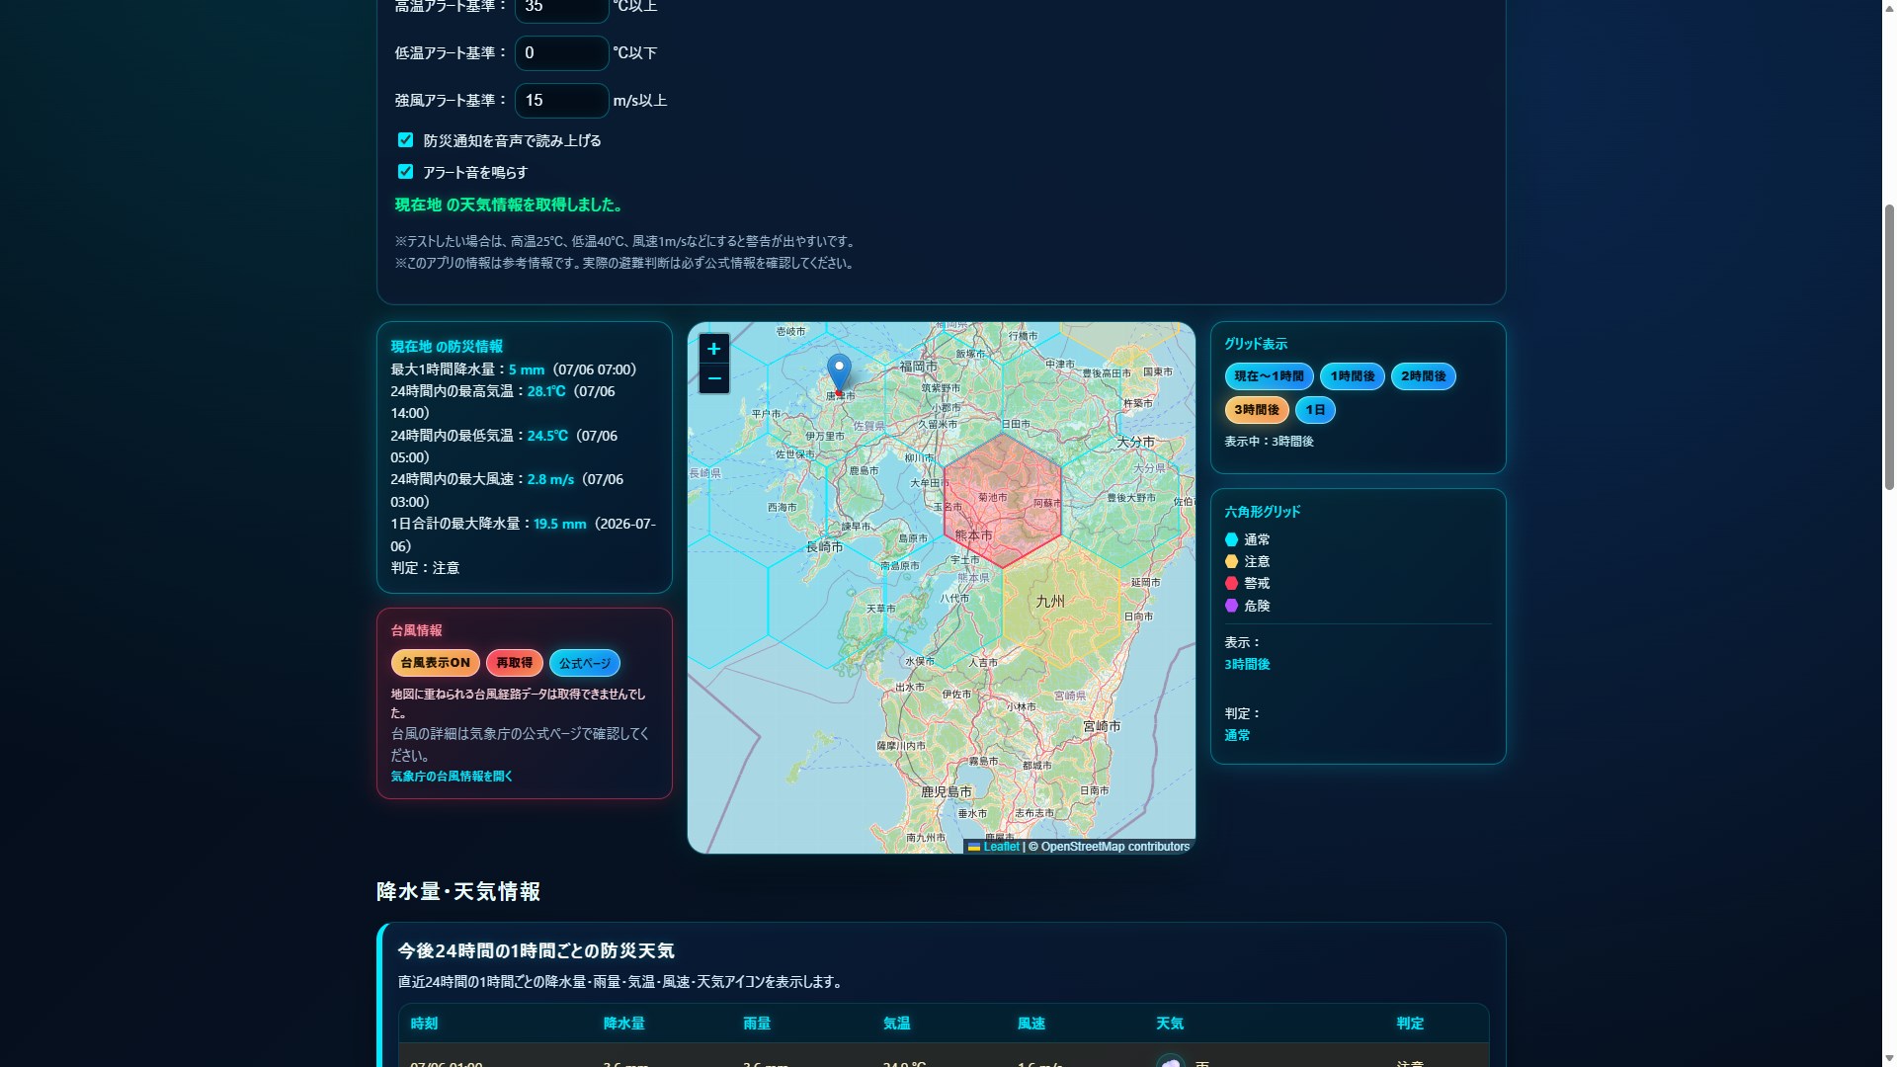Click the blue location marker pin on map
This screenshot has width=1897, height=1067.
coord(839,373)
